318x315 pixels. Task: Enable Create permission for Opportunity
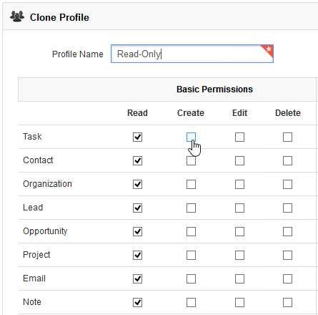(x=191, y=231)
